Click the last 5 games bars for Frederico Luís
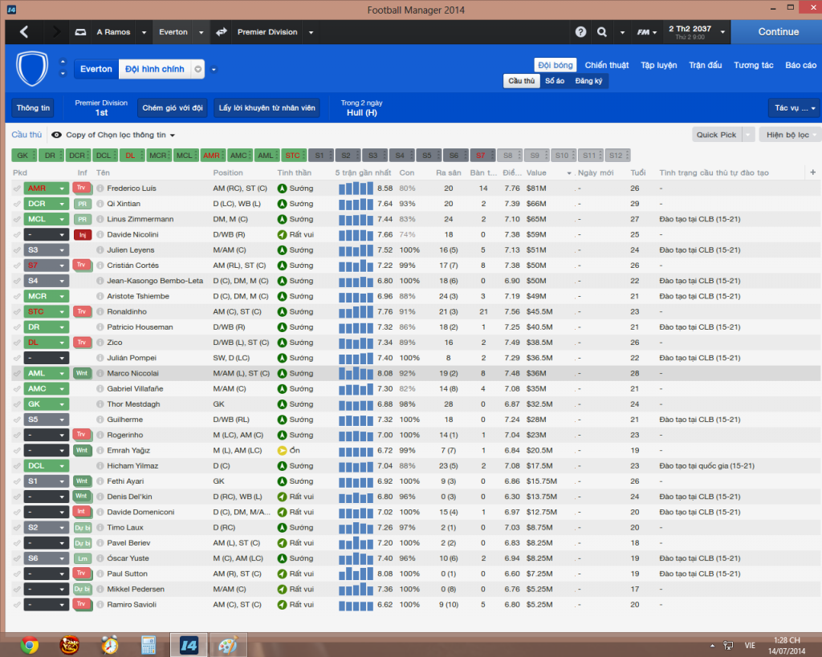Viewport: 822px width, 657px height. click(356, 188)
